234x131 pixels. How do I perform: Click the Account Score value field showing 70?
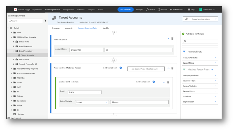click(139, 50)
